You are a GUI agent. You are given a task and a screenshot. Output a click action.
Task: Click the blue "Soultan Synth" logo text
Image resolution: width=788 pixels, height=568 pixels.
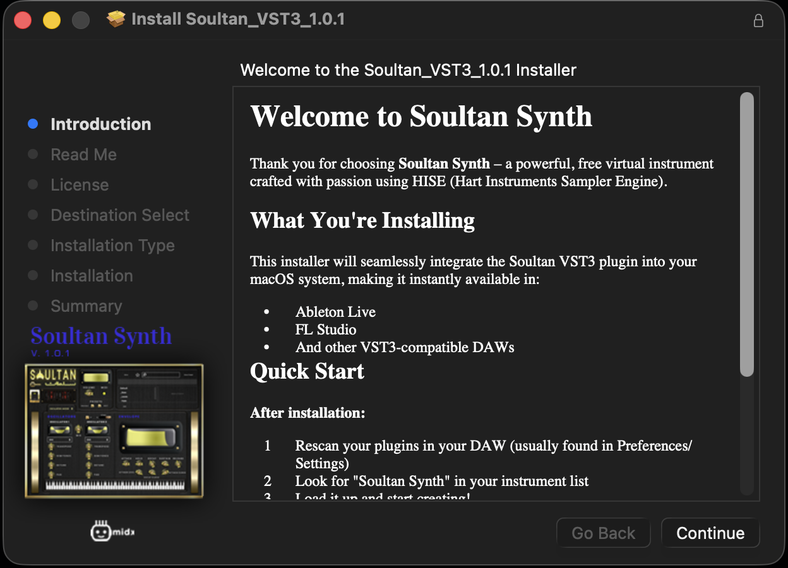point(101,336)
